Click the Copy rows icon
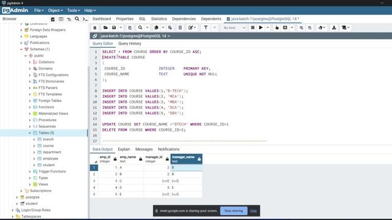This screenshot has height=220, width=392. tap(156, 28)
